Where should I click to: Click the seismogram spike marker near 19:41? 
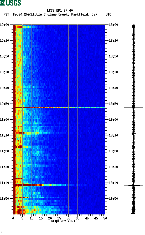click(x=133, y=185)
